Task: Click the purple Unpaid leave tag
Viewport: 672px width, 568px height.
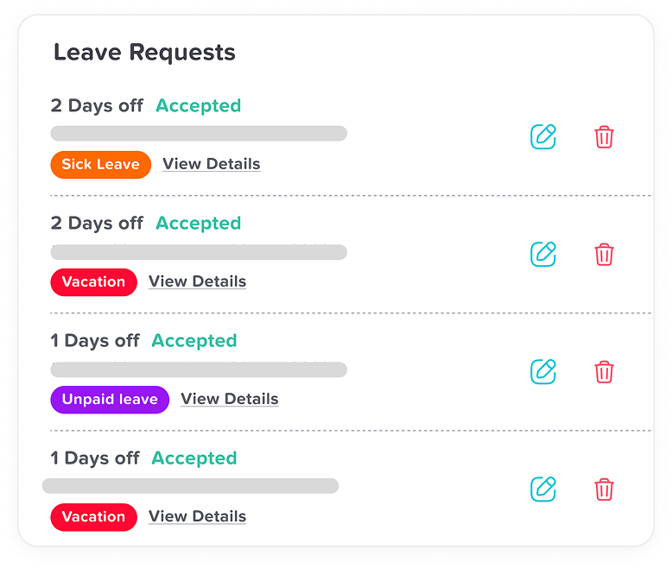Action: click(110, 399)
